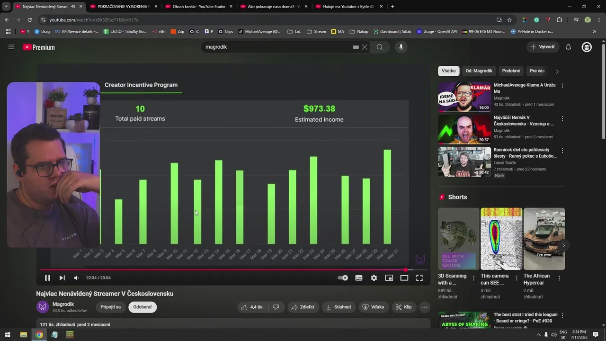The height and width of the screenshot is (341, 606).
Task: Open File Explorer from taskbar
Action: tap(23, 335)
